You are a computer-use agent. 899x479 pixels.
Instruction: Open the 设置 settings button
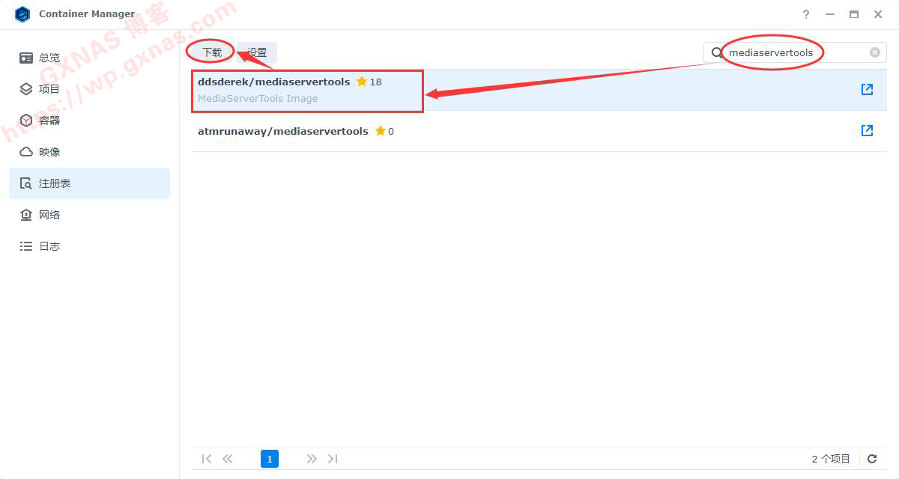[257, 52]
